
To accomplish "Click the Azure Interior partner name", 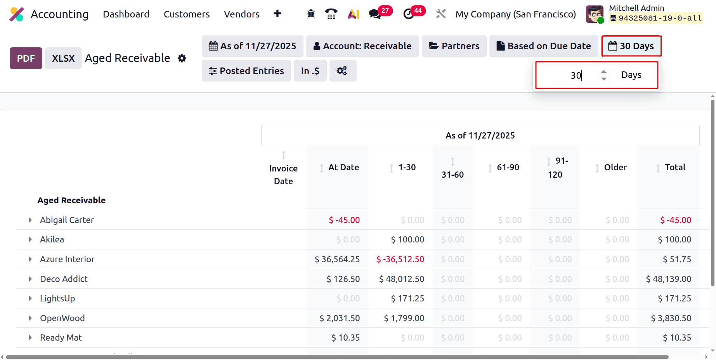I will click(x=67, y=259).
